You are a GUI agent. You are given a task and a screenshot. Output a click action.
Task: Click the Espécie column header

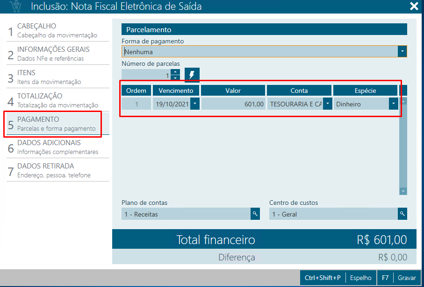365,91
